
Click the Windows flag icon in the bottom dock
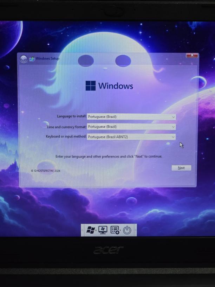click(x=91, y=230)
